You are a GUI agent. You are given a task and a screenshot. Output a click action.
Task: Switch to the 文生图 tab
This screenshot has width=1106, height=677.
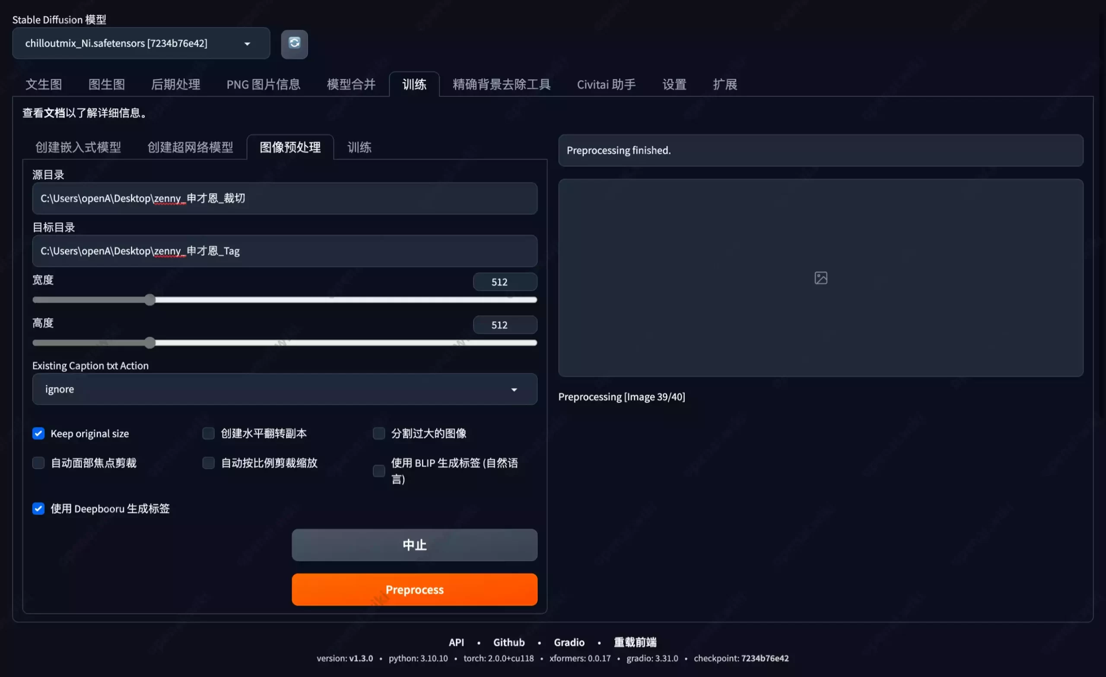pos(44,84)
